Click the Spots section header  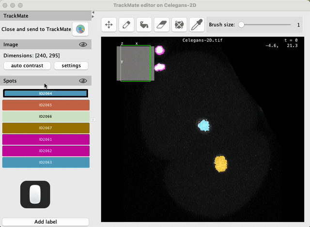(46, 81)
